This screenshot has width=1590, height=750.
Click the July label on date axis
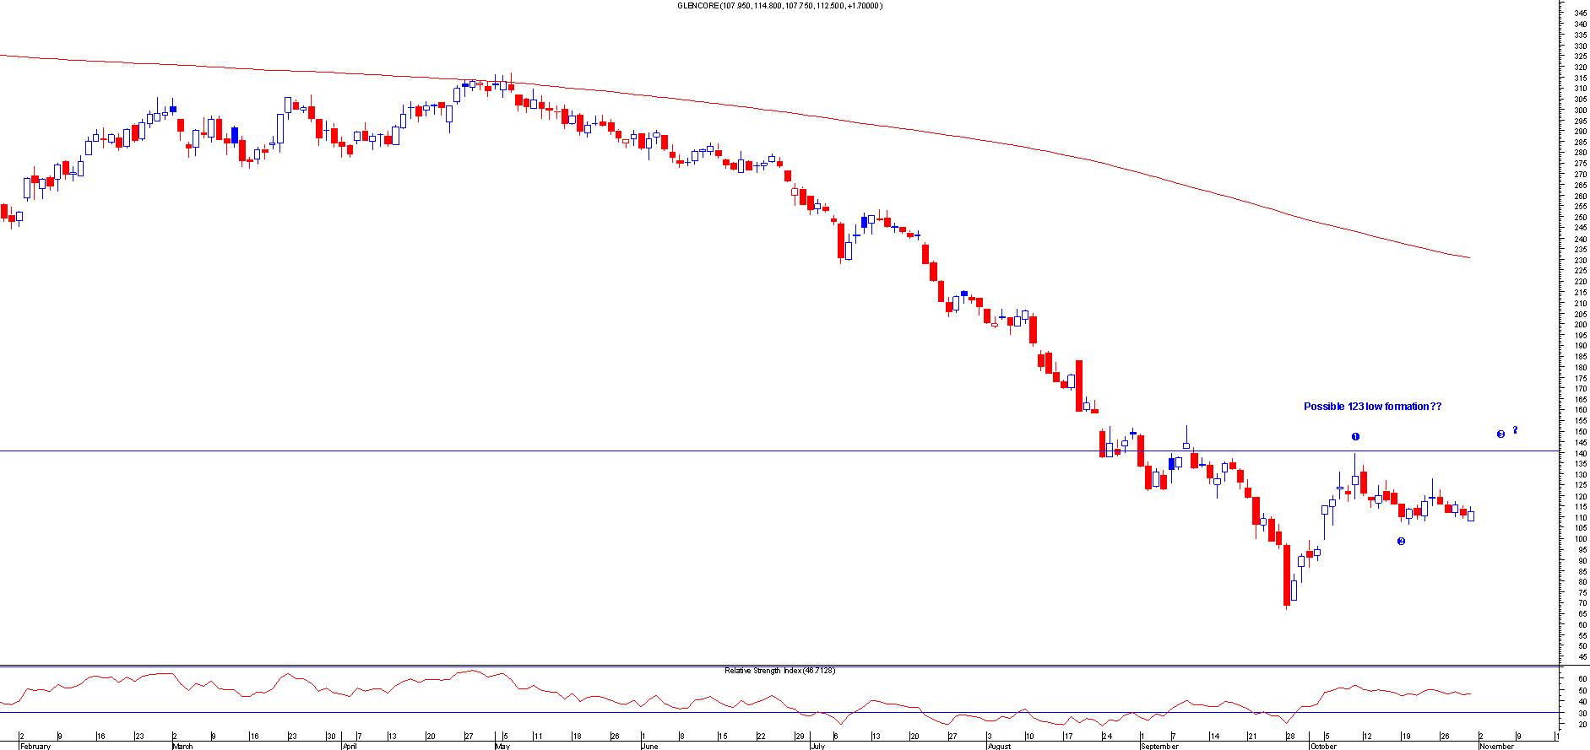(817, 746)
